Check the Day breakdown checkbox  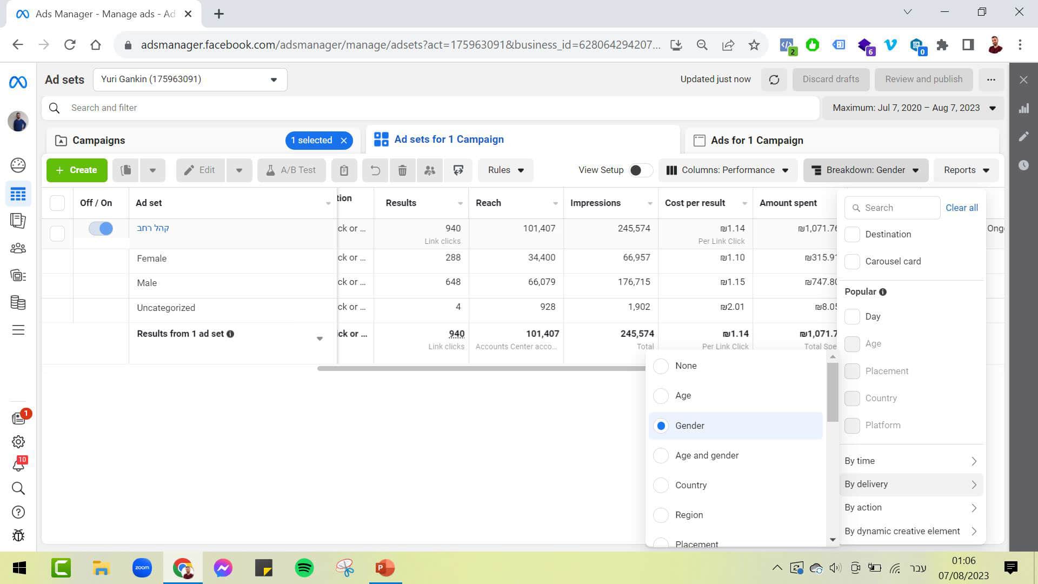[x=852, y=316]
